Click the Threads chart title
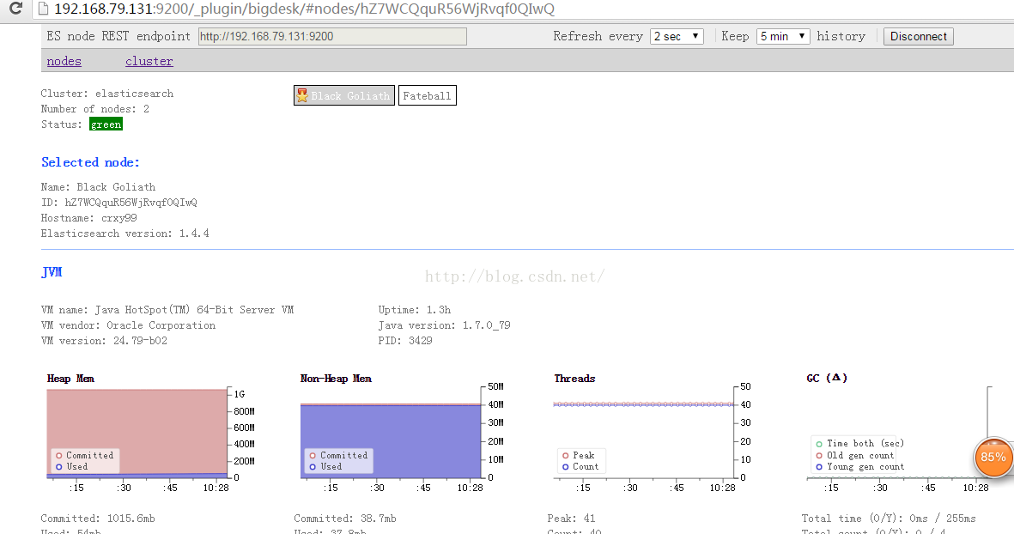Image resolution: width=1014 pixels, height=534 pixels. click(x=574, y=379)
